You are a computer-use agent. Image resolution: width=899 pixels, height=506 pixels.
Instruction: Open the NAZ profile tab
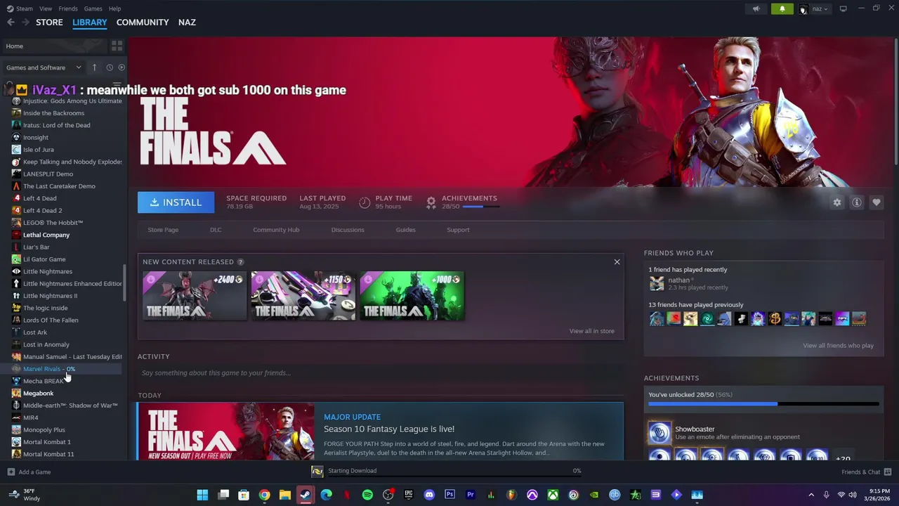tap(187, 22)
